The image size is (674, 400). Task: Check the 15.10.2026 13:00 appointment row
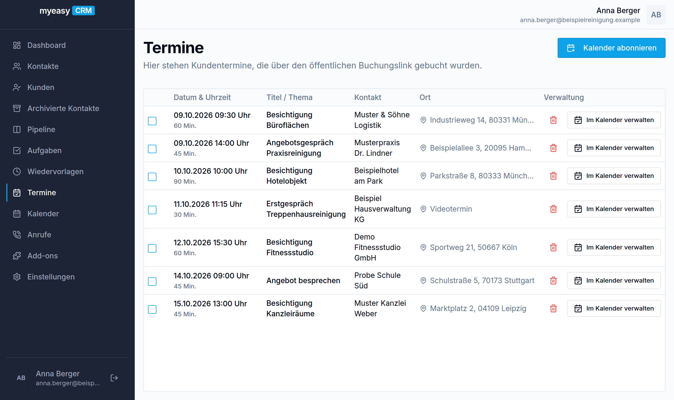point(152,309)
